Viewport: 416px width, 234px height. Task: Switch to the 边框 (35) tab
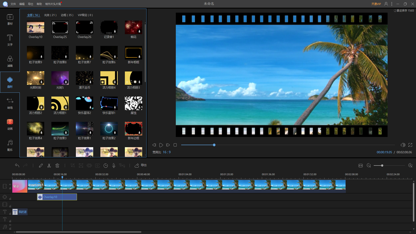[x=67, y=15]
